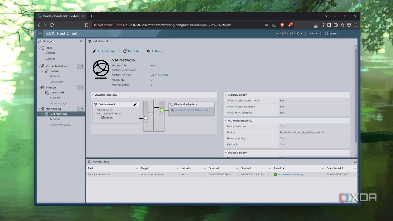Image resolution: width=393 pixels, height=221 pixels.
Task: Click the white debian port in topology diagram
Action: (146, 118)
